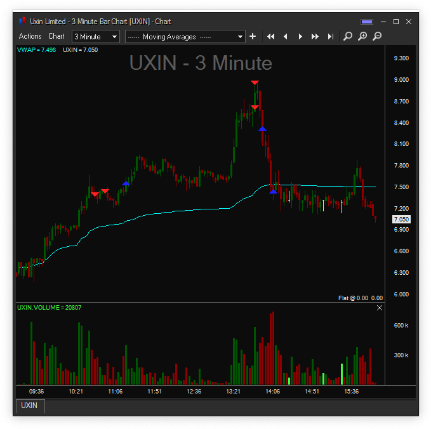This screenshot has height=429, width=431.
Task: Zoom out with magnifier minus icon
Action: coord(377,36)
